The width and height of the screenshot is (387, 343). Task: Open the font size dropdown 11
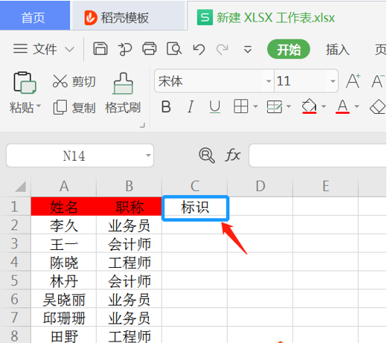point(333,81)
